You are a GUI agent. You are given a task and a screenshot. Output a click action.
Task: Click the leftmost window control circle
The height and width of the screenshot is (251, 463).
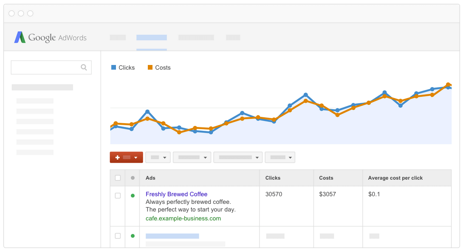[x=11, y=14]
